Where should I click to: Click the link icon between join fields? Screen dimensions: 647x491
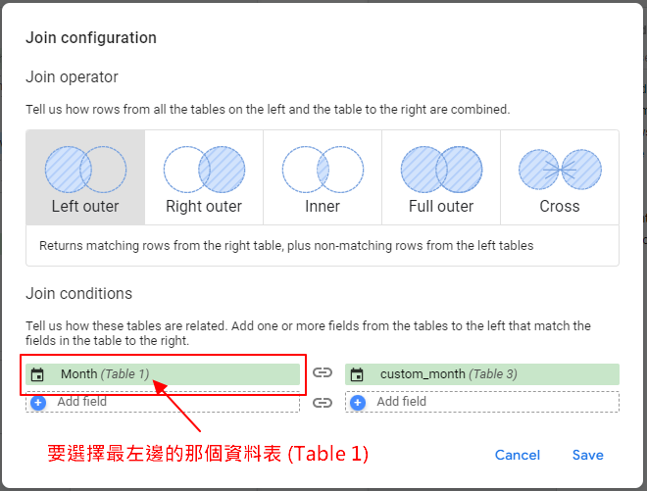(x=323, y=373)
